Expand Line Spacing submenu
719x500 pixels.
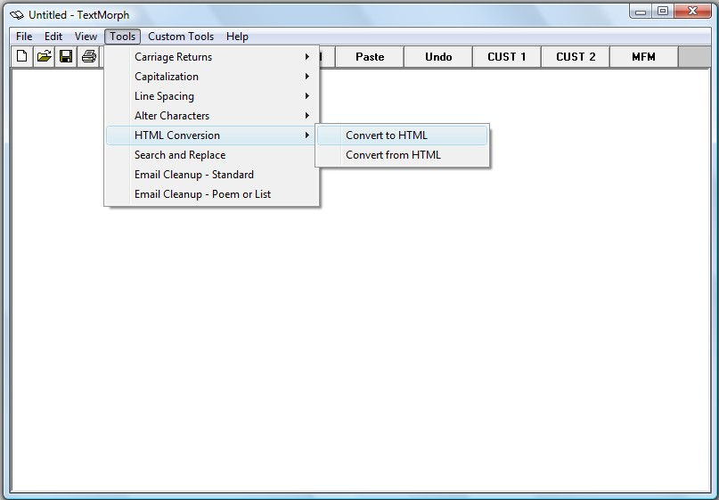[x=211, y=96]
